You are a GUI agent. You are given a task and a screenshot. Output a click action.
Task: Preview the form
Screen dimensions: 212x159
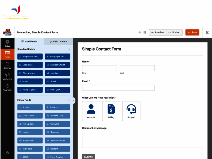click(157, 32)
